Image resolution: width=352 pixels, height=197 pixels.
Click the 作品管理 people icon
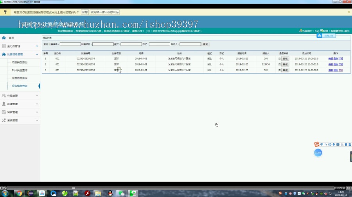pos(4,96)
